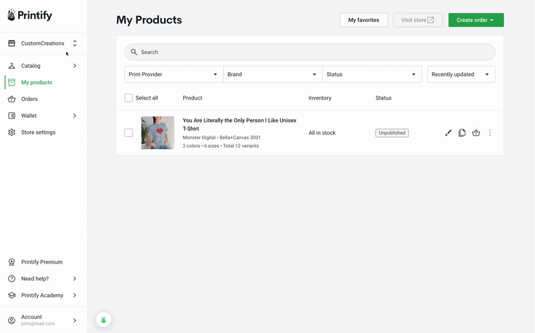
Task: Click the edit pencil icon for the T-shirt
Action: [x=448, y=133]
